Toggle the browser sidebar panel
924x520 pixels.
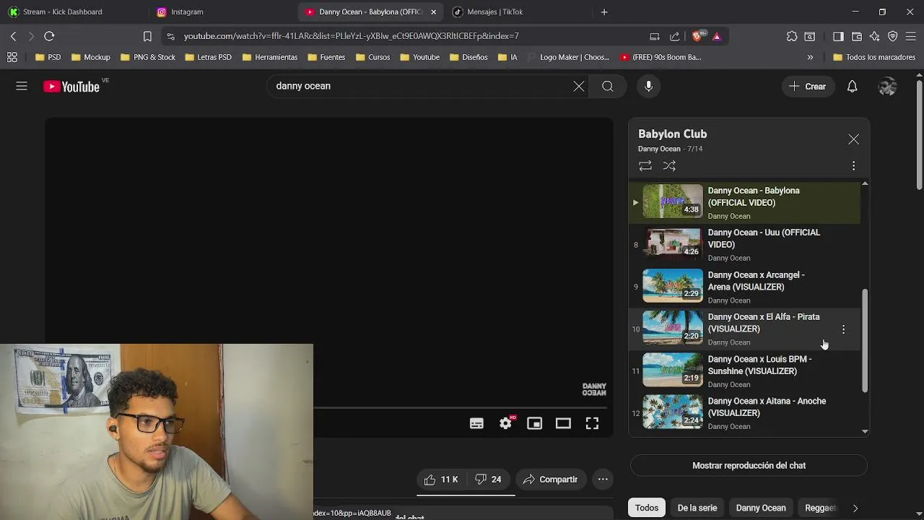click(x=838, y=36)
